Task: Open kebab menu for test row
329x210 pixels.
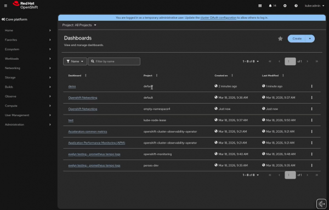Action: point(312,121)
